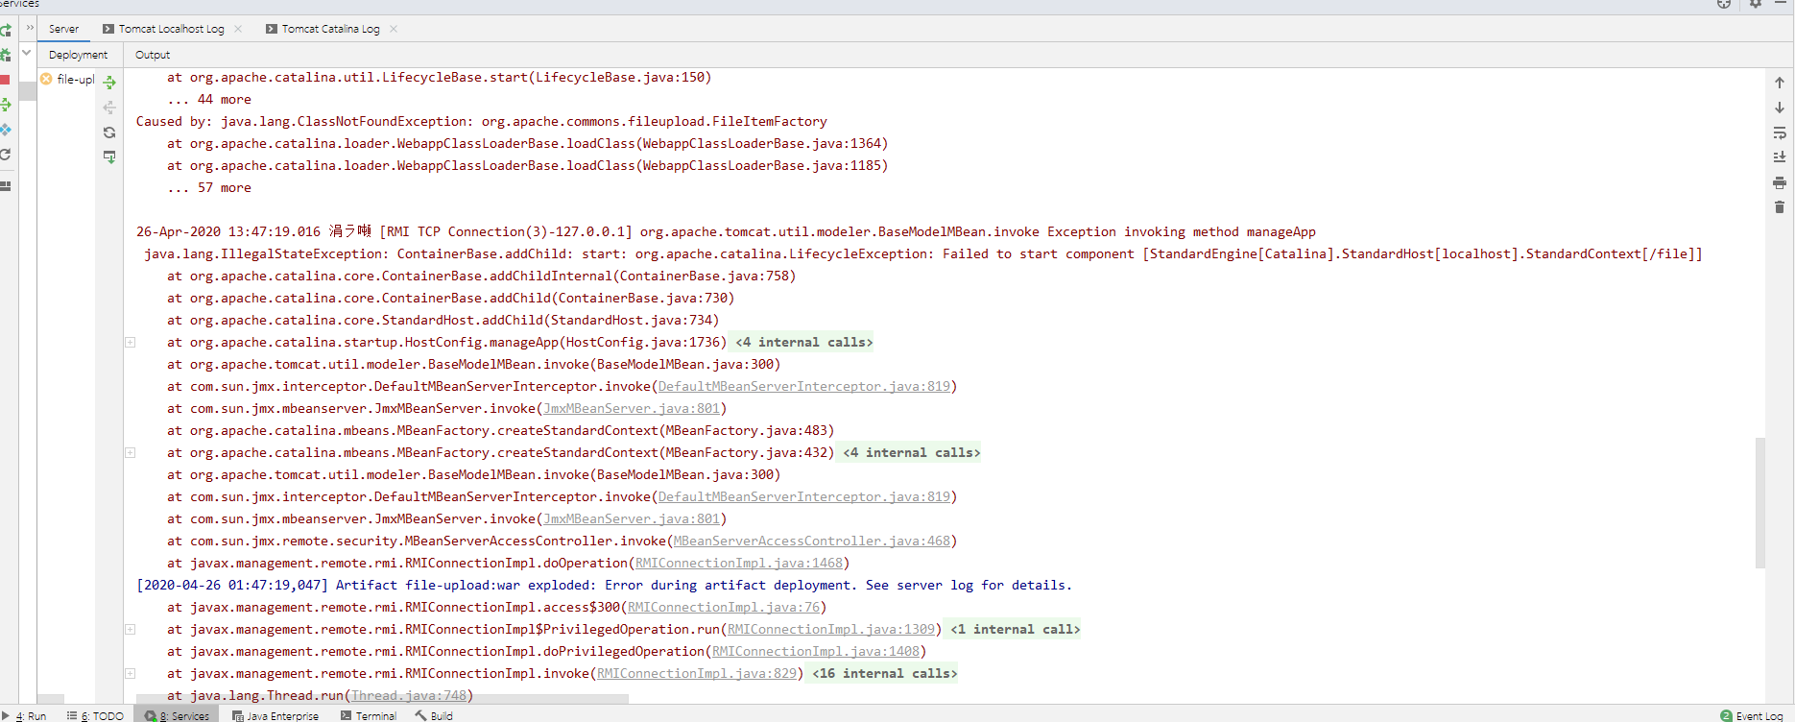Expand '<4 internal calls>' after MBeanFactory.java:432

pos(912,452)
